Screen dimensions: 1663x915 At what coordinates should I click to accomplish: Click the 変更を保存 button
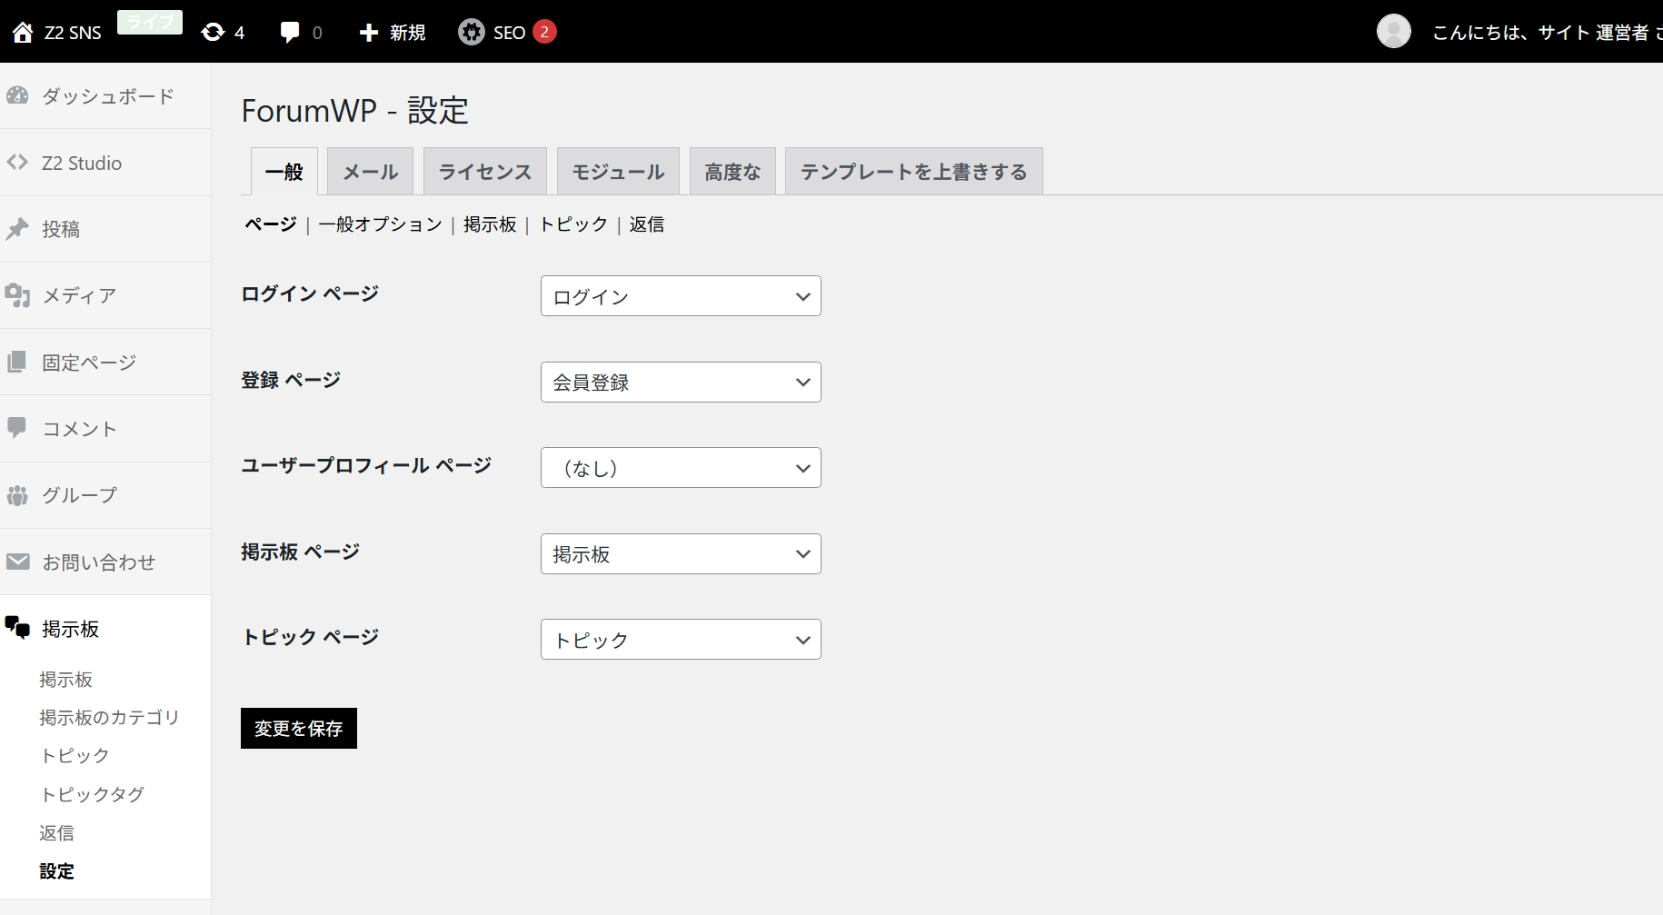pyautogui.click(x=298, y=729)
